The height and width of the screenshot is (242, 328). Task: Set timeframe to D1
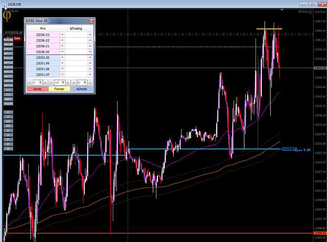(8, 139)
